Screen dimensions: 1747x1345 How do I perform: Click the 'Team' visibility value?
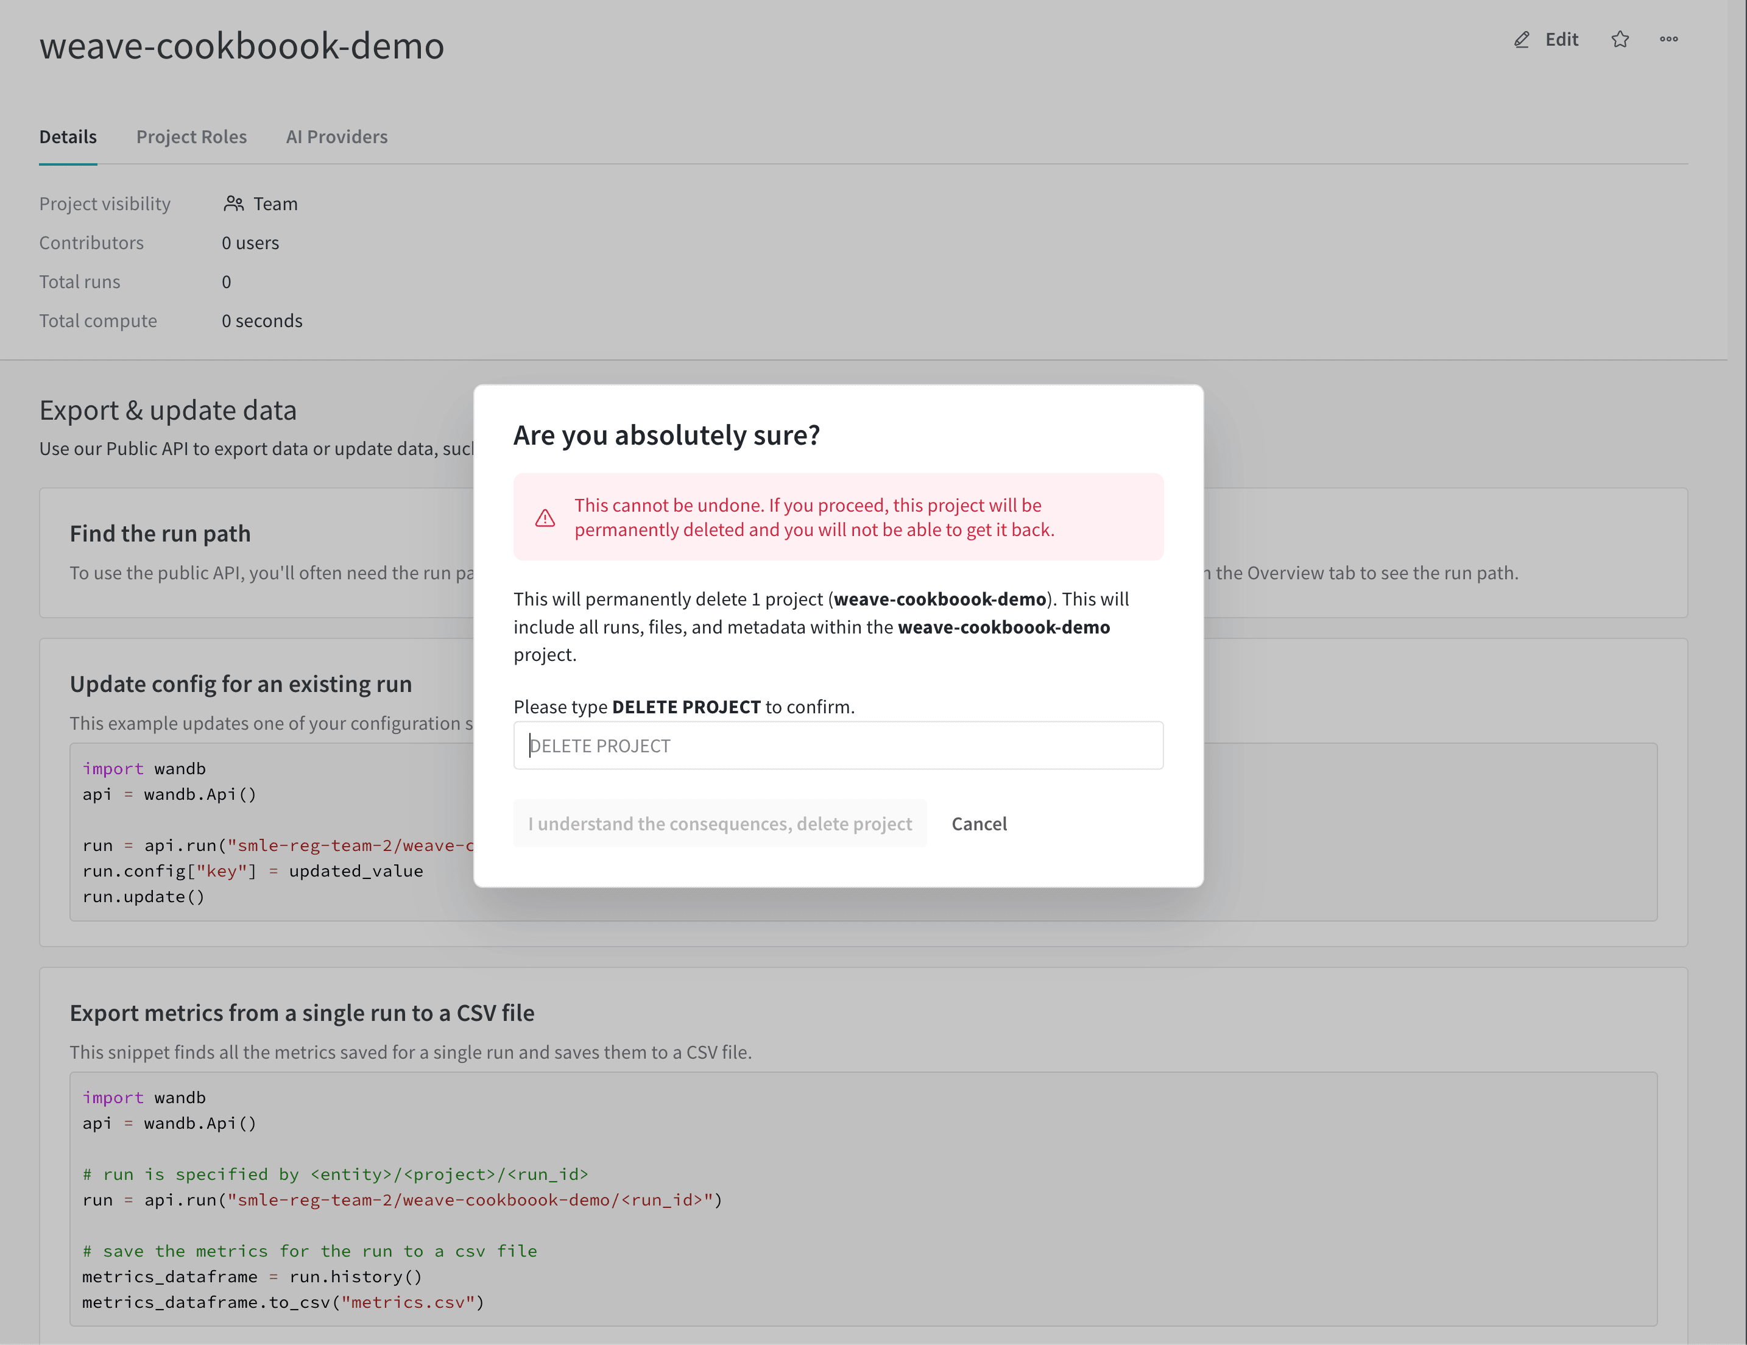tap(275, 204)
